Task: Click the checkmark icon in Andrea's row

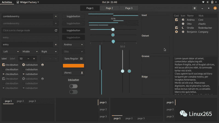Action: pos(183,20)
